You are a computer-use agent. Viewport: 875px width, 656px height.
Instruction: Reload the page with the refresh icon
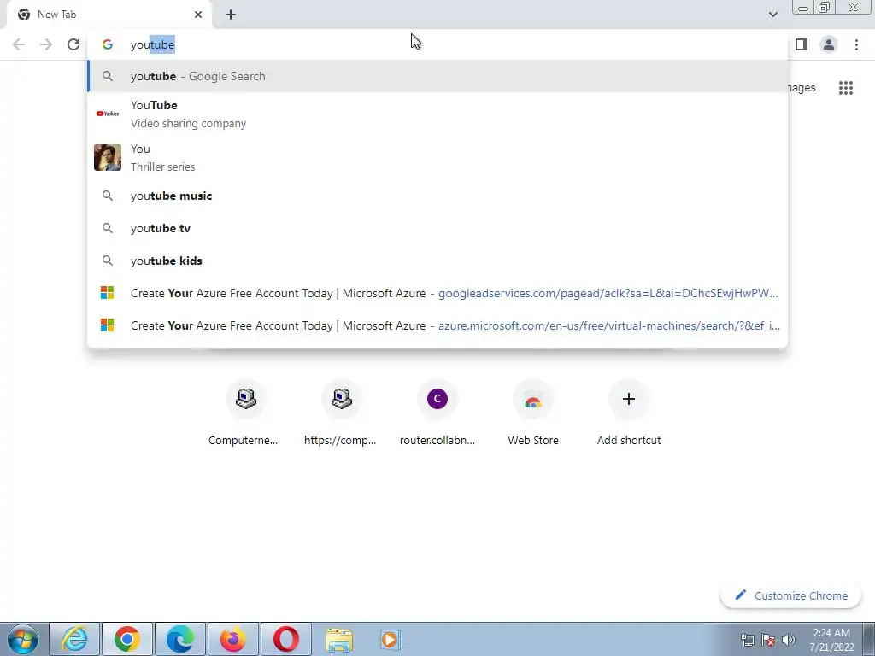point(73,44)
